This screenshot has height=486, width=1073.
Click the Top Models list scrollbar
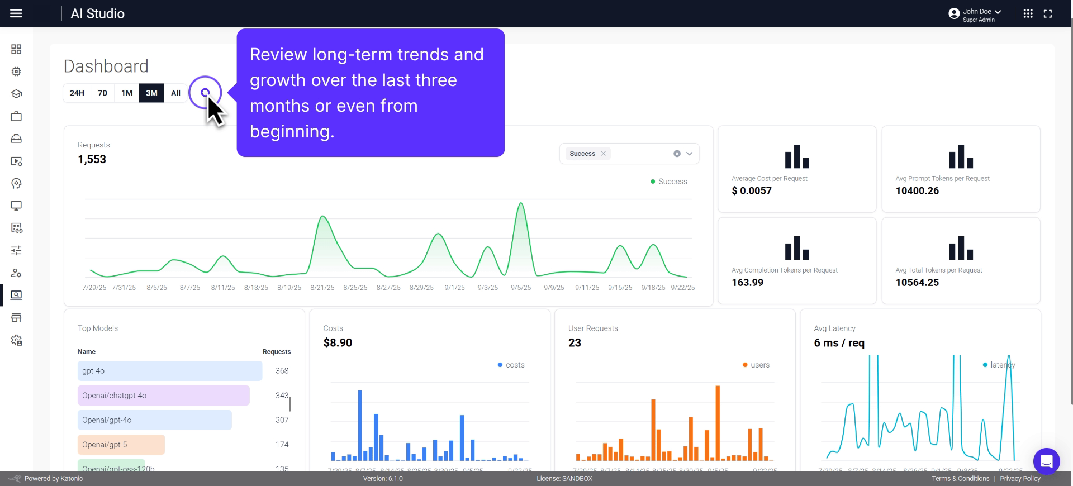(289, 403)
